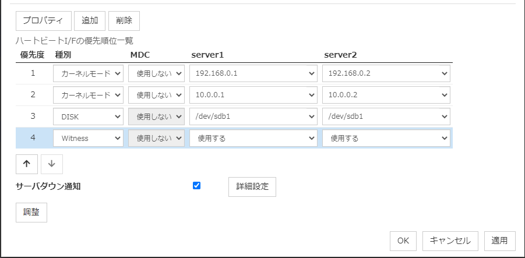Open the プロパティ button

point(43,20)
